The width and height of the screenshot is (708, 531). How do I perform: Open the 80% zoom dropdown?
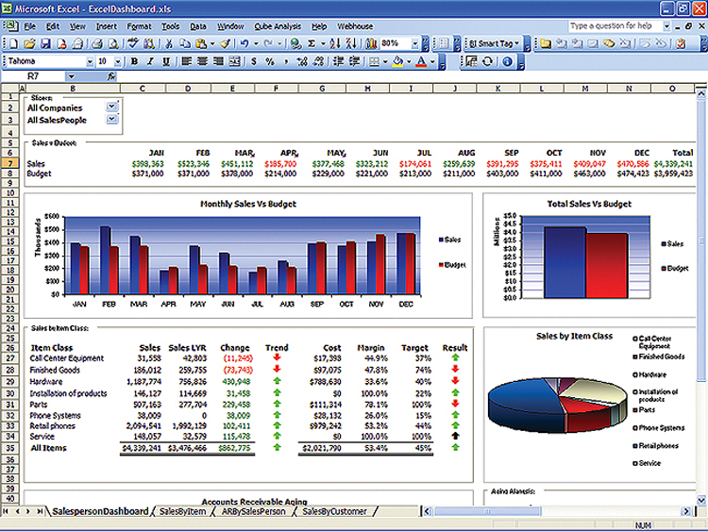(x=414, y=43)
